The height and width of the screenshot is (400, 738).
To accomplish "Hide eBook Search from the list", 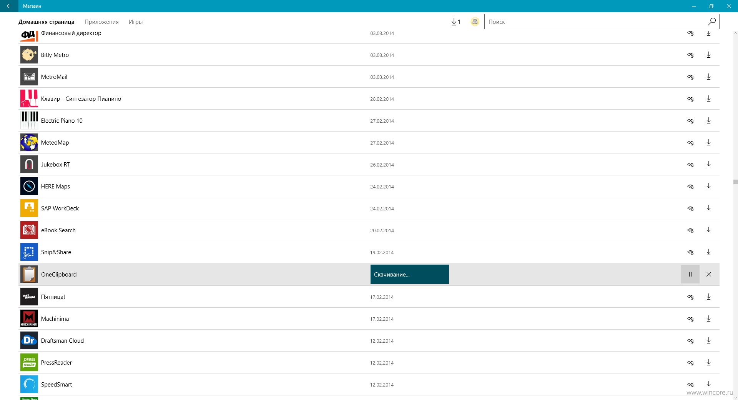I will (690, 231).
